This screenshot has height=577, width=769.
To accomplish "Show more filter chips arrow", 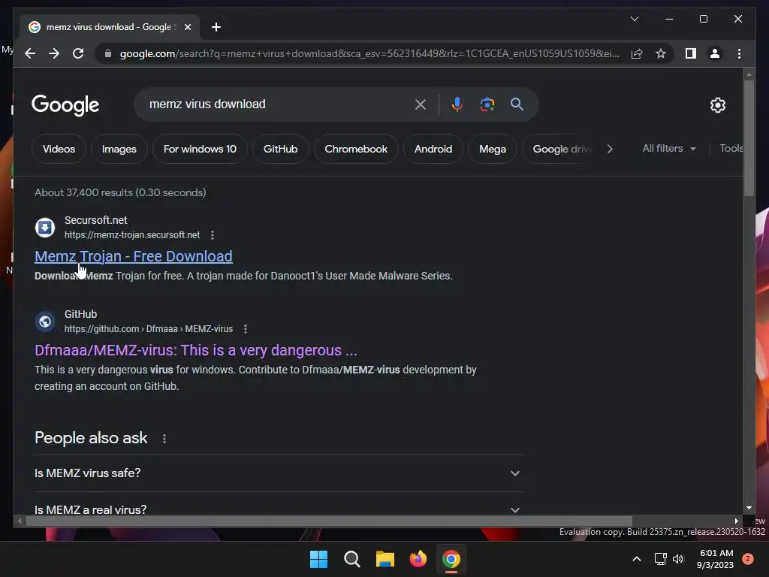I will point(610,149).
